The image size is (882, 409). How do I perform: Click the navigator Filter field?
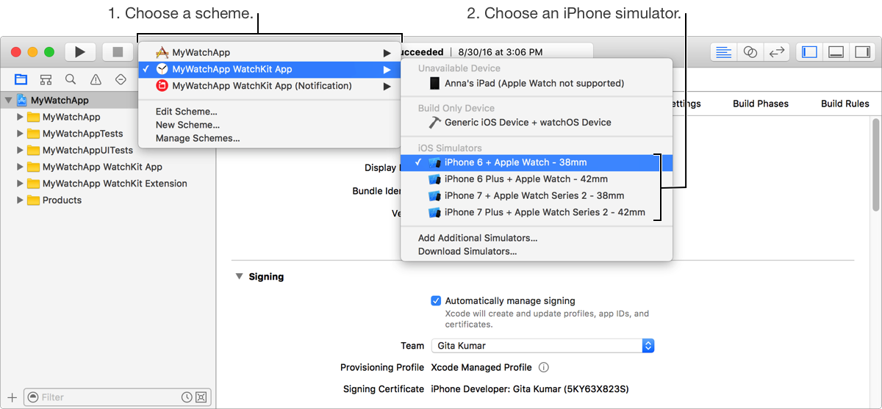tap(110, 397)
